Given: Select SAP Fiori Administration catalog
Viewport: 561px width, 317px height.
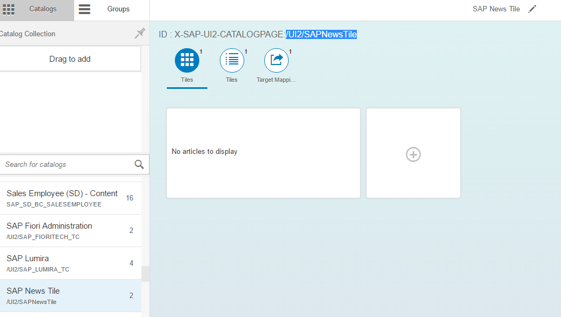Looking at the screenshot, I should coord(70,231).
